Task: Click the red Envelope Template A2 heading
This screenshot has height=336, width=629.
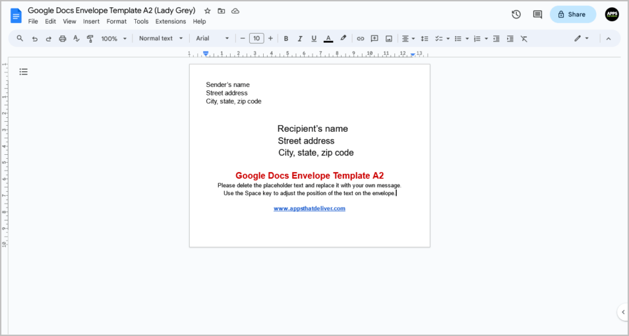Action: click(309, 176)
